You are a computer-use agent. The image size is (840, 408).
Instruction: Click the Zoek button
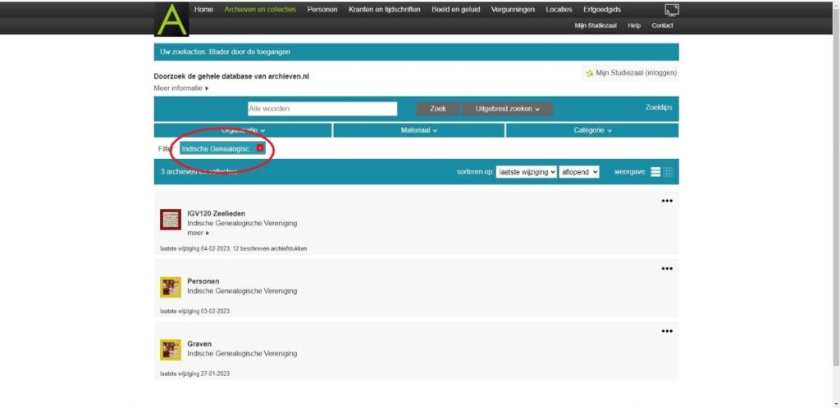coord(438,108)
